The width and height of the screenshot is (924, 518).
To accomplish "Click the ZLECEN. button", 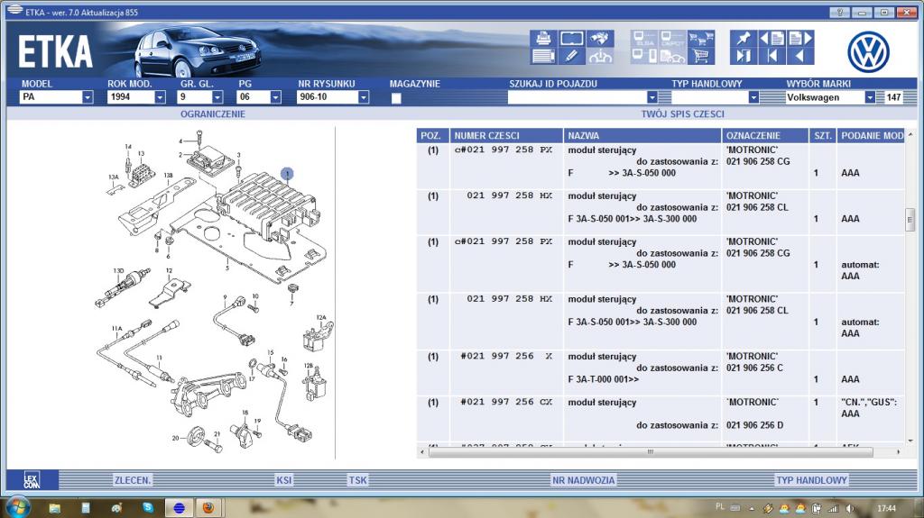I will (x=133, y=480).
